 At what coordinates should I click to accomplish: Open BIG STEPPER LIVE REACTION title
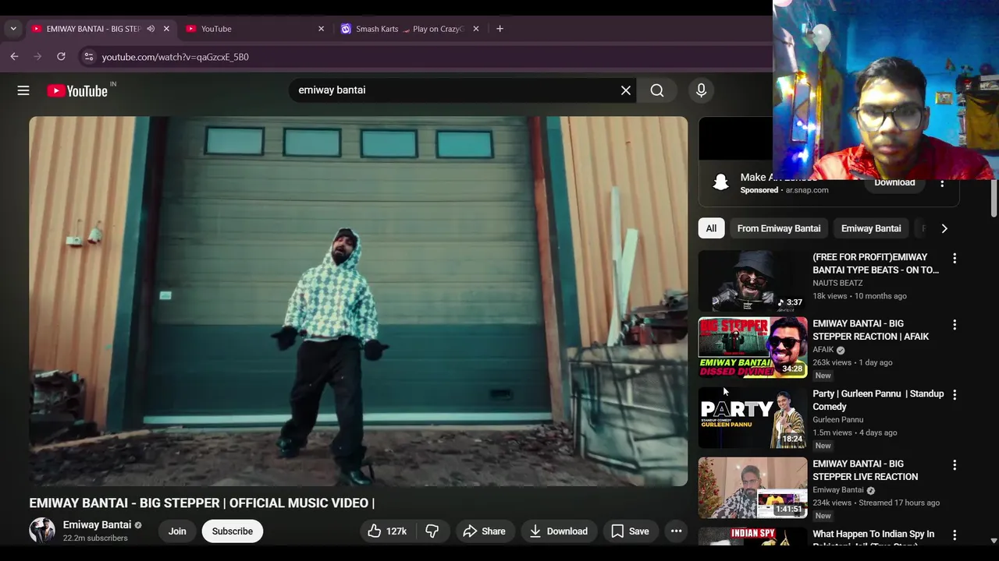tap(866, 471)
